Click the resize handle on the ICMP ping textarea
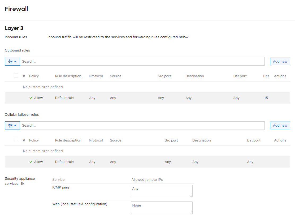 tap(191, 196)
